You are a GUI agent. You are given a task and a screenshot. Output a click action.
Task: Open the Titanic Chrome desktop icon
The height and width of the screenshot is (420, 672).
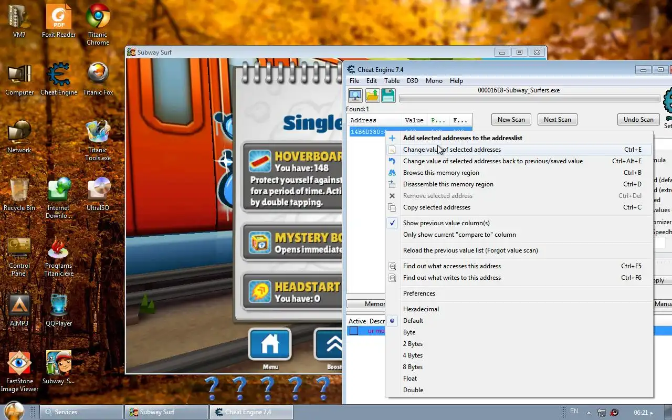coord(98,25)
